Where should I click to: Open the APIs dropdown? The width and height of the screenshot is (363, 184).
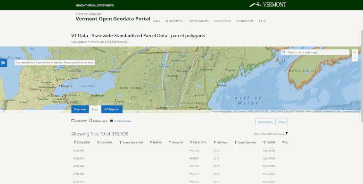point(282,122)
